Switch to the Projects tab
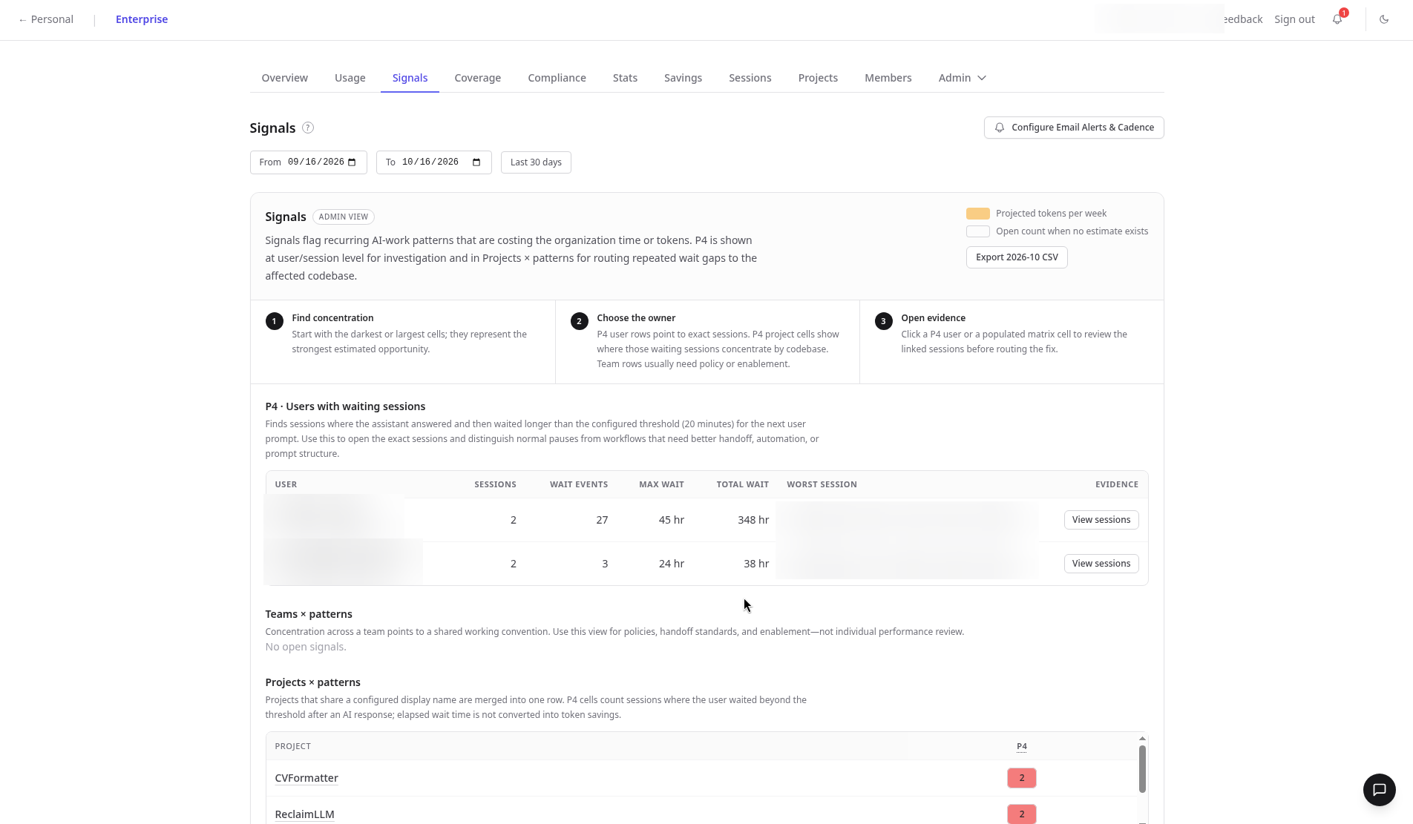The image size is (1413, 824). pyautogui.click(x=818, y=78)
